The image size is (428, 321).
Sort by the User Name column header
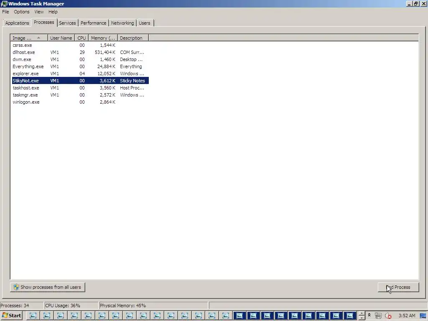click(61, 38)
